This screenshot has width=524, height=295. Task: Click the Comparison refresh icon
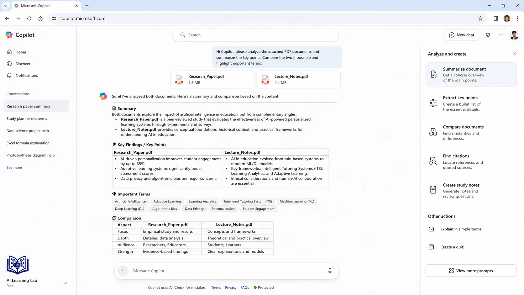(x=114, y=218)
